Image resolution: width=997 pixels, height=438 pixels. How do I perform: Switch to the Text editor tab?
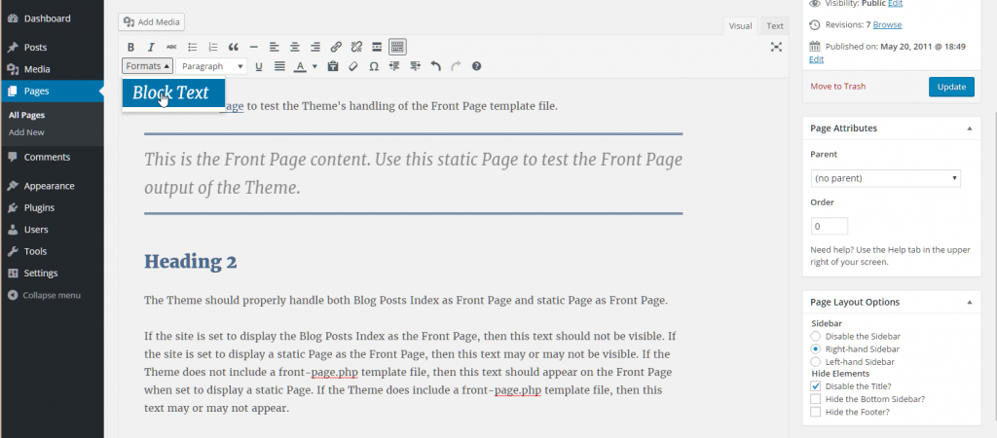pos(775,26)
